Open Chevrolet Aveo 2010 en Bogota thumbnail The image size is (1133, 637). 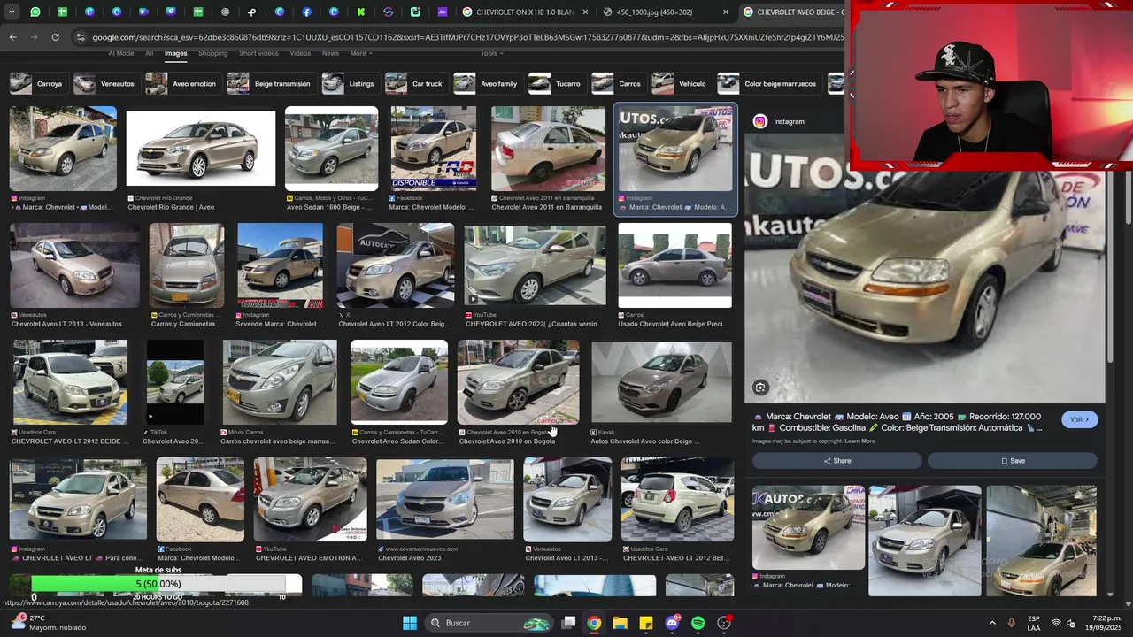click(x=518, y=382)
